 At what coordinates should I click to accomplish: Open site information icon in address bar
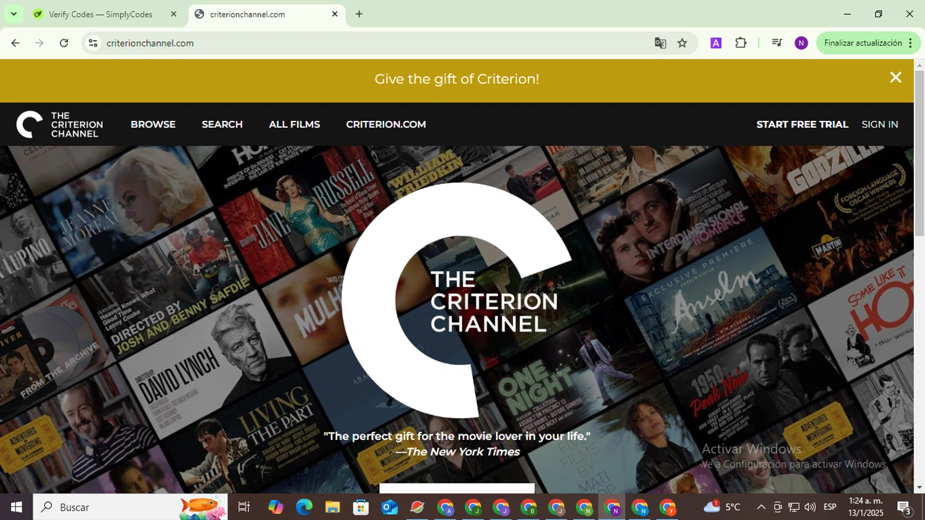click(x=93, y=43)
